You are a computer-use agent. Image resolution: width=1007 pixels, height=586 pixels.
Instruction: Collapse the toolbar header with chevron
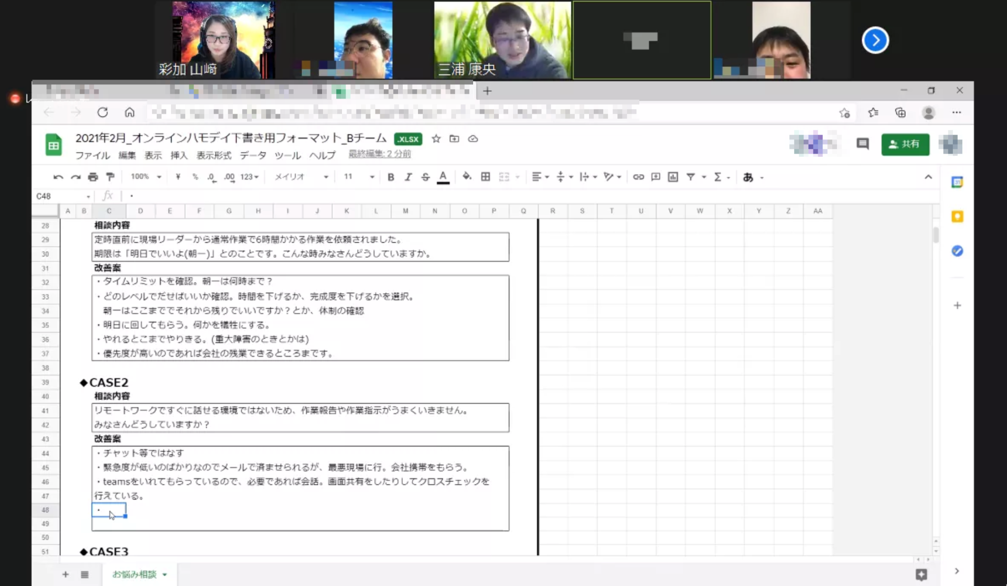coord(928,177)
